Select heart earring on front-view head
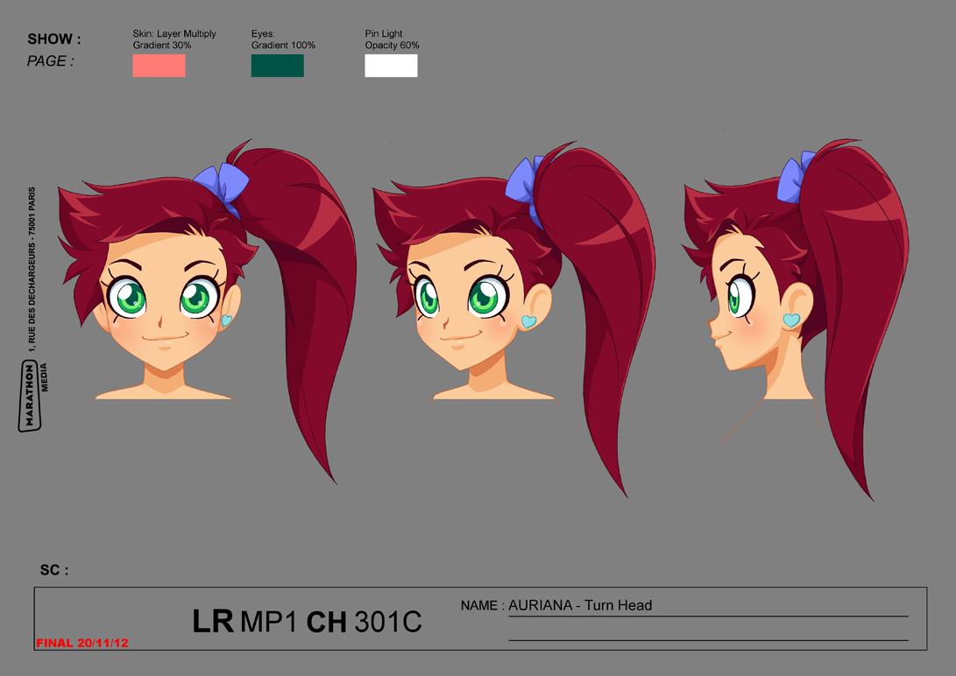956x676 pixels. [227, 320]
